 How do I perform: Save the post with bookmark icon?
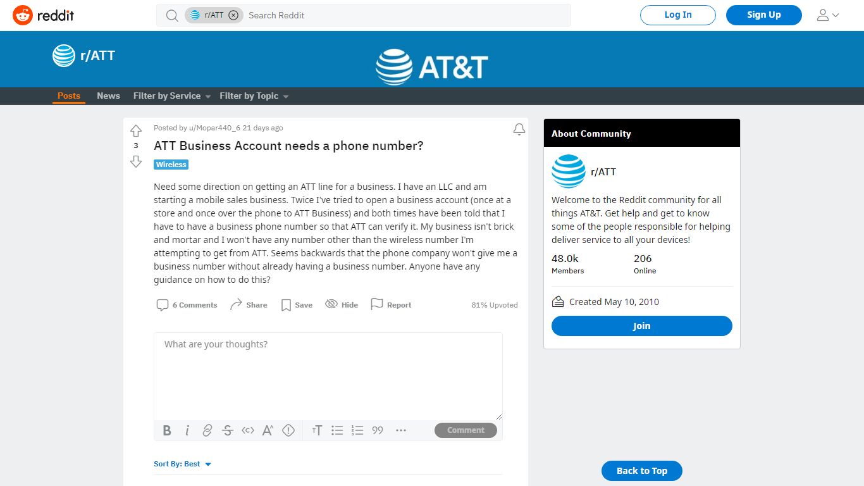click(297, 305)
